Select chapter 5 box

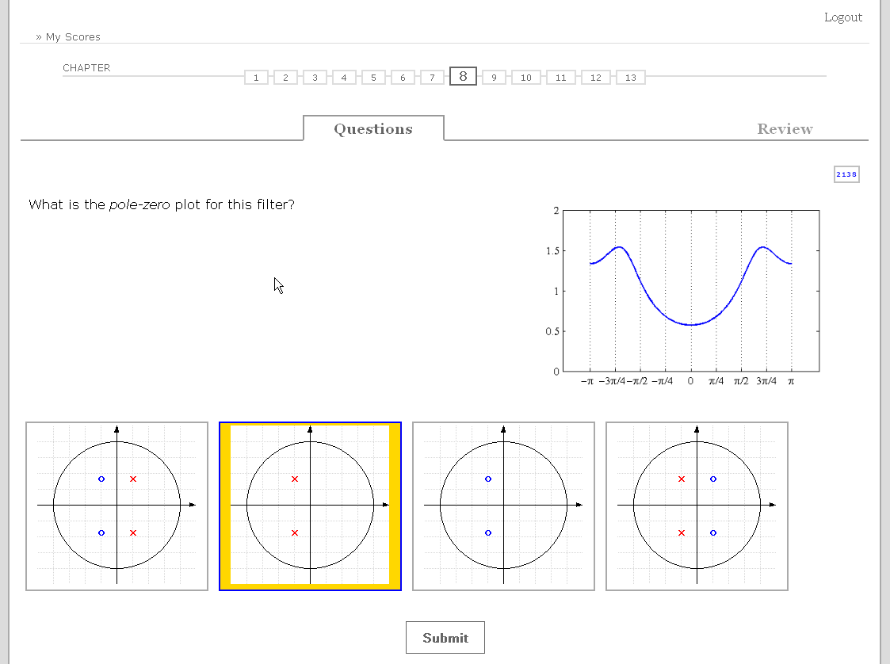373,78
